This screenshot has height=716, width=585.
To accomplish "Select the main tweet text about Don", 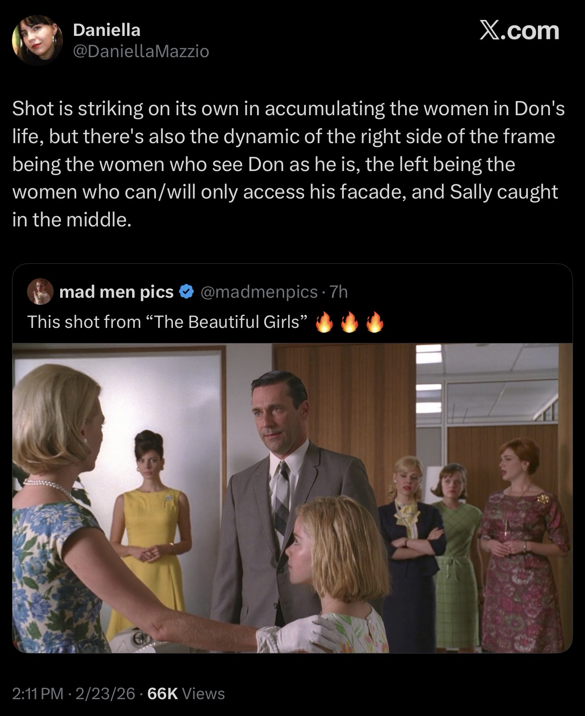I will (288, 164).
